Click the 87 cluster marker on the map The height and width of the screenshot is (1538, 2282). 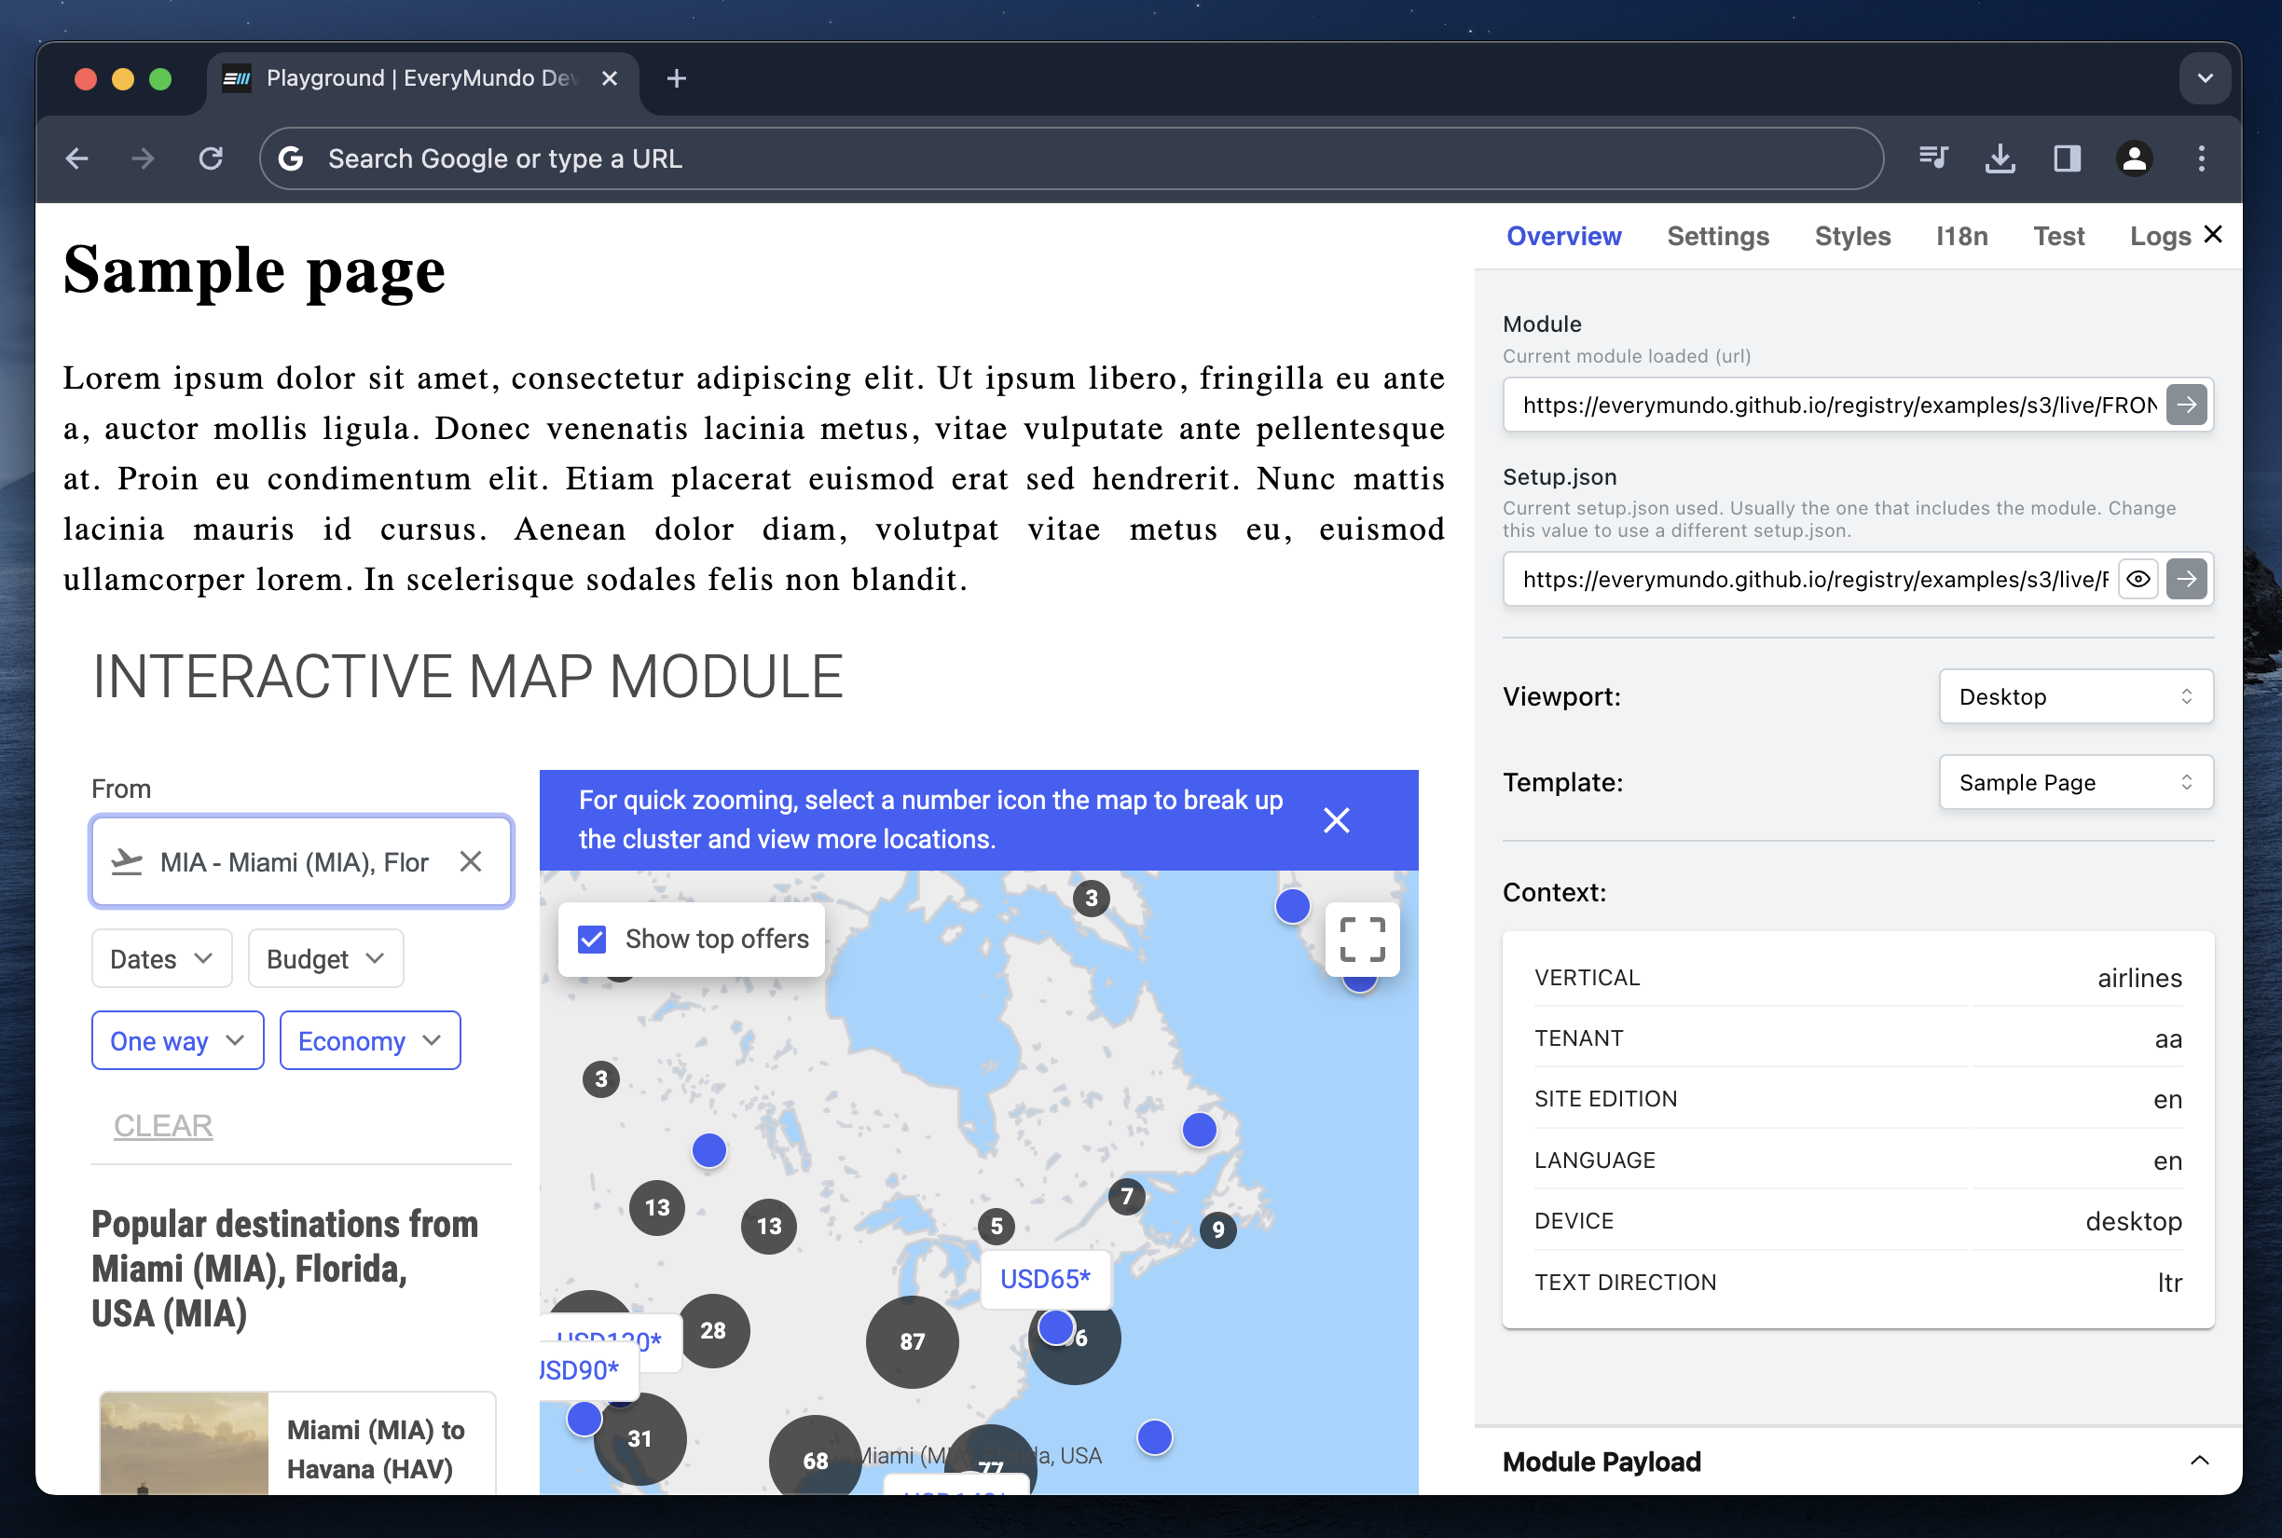tap(912, 1340)
